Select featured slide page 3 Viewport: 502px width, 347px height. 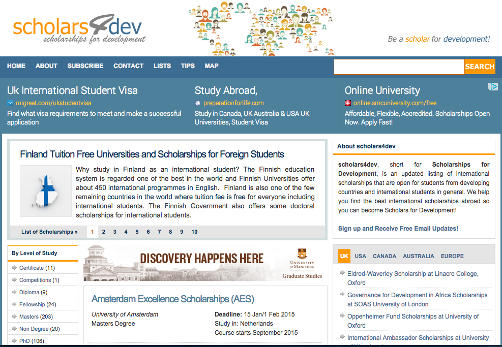[x=114, y=232]
